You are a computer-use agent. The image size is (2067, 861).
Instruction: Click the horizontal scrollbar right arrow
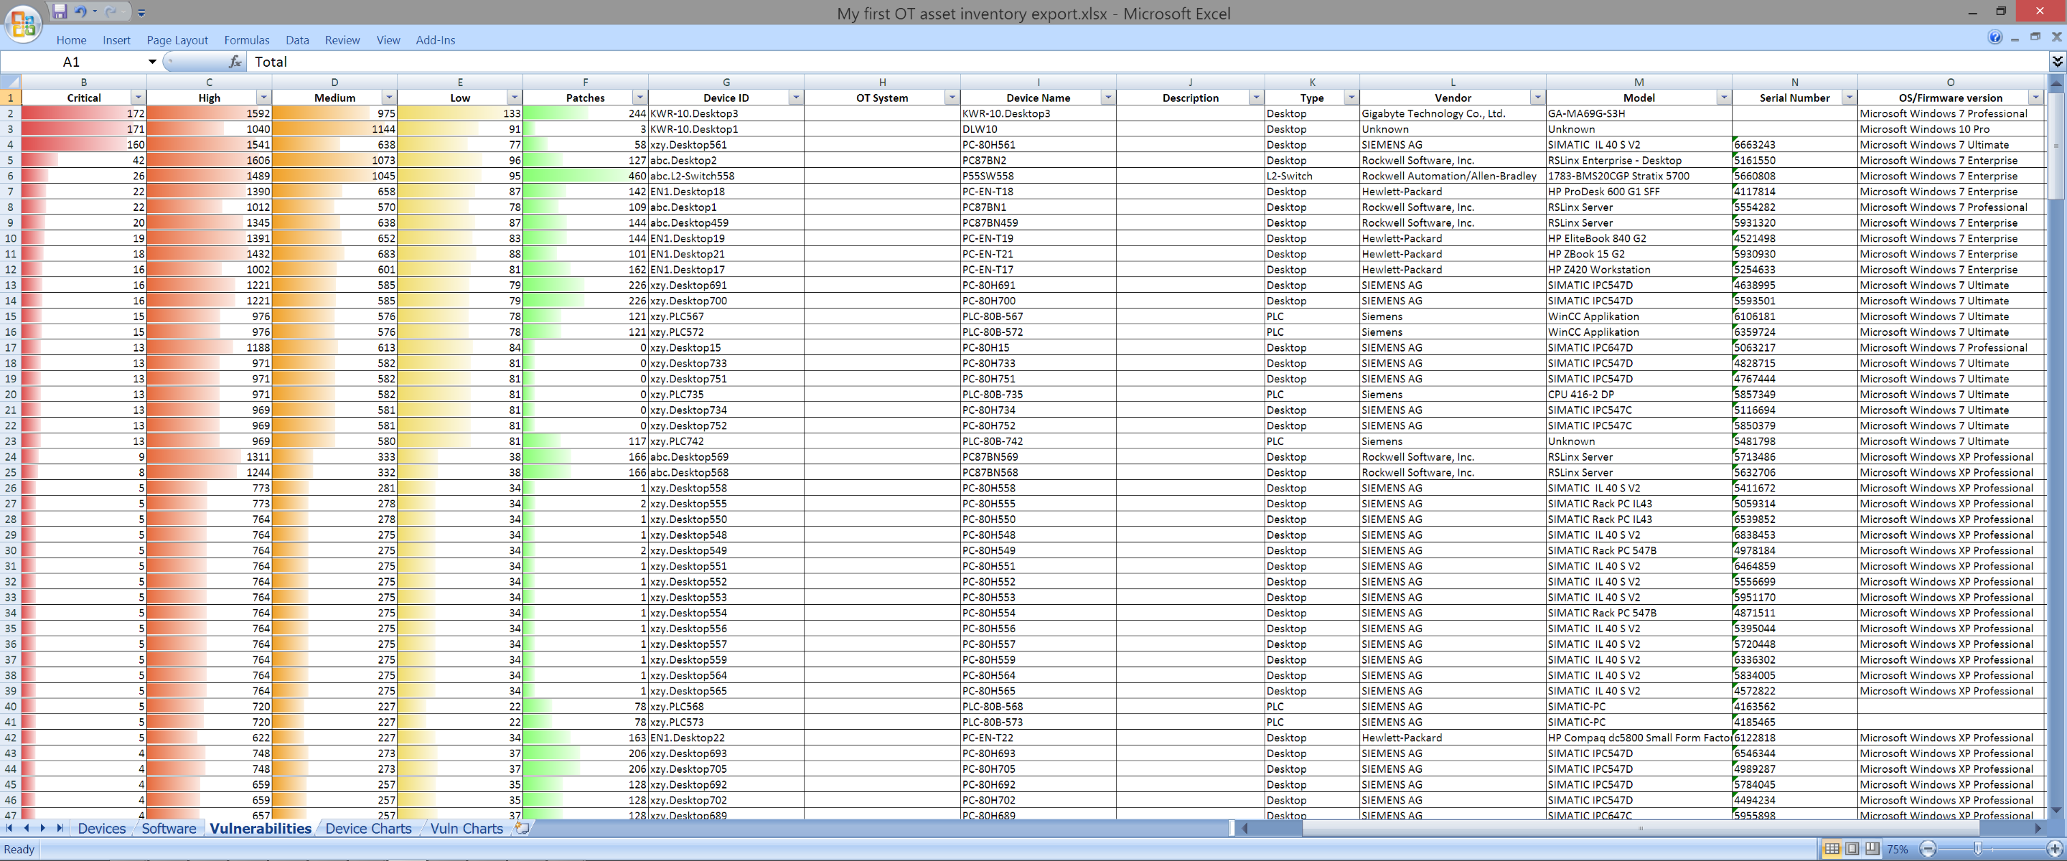pyautogui.click(x=2038, y=828)
